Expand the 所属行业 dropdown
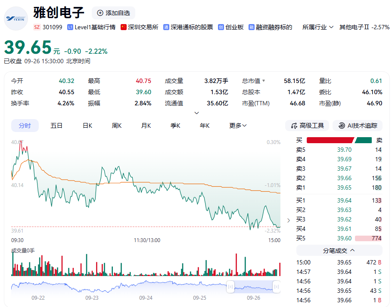This screenshot has width=392, height=307. coord(318,27)
